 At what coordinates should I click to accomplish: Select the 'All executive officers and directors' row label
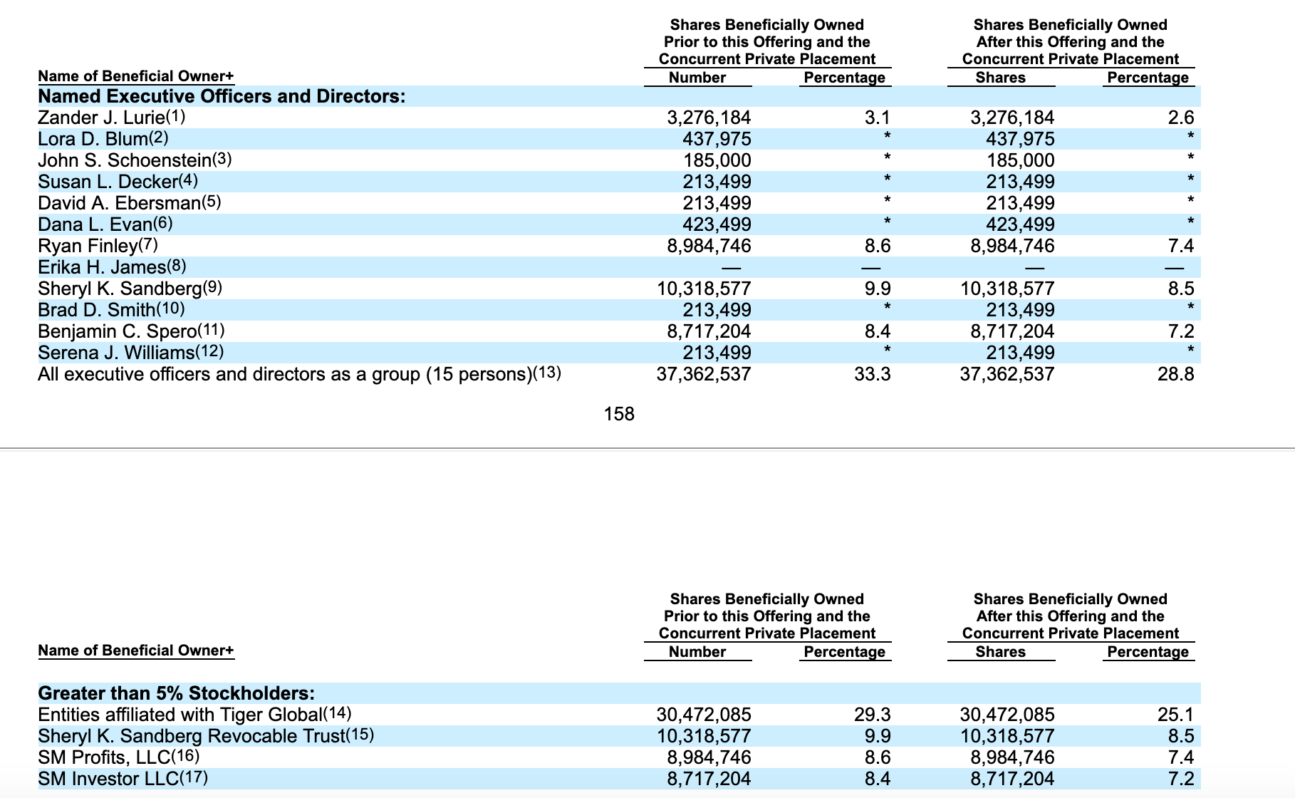(299, 373)
